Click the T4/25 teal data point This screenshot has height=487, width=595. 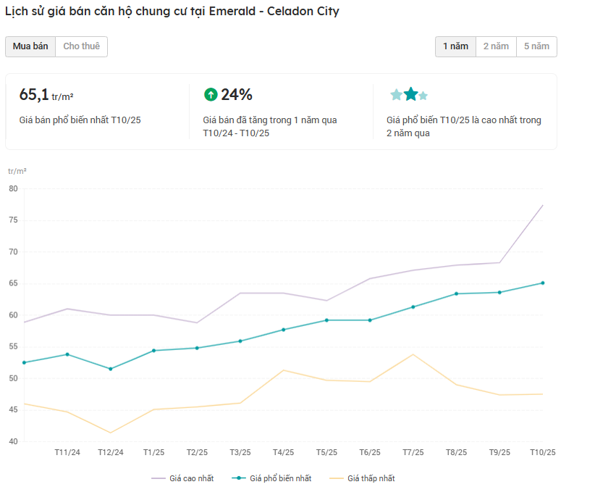click(x=283, y=330)
